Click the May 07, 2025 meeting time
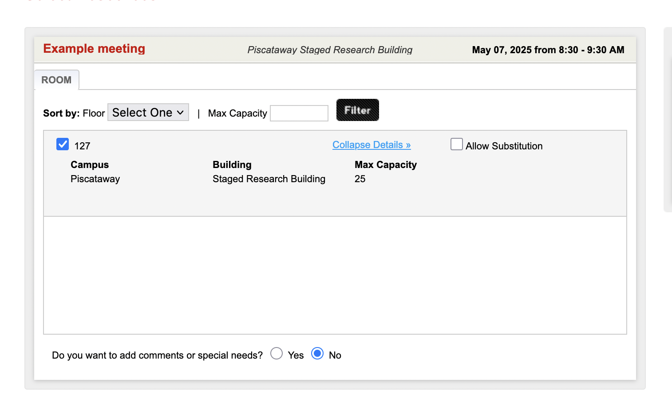 tap(548, 50)
